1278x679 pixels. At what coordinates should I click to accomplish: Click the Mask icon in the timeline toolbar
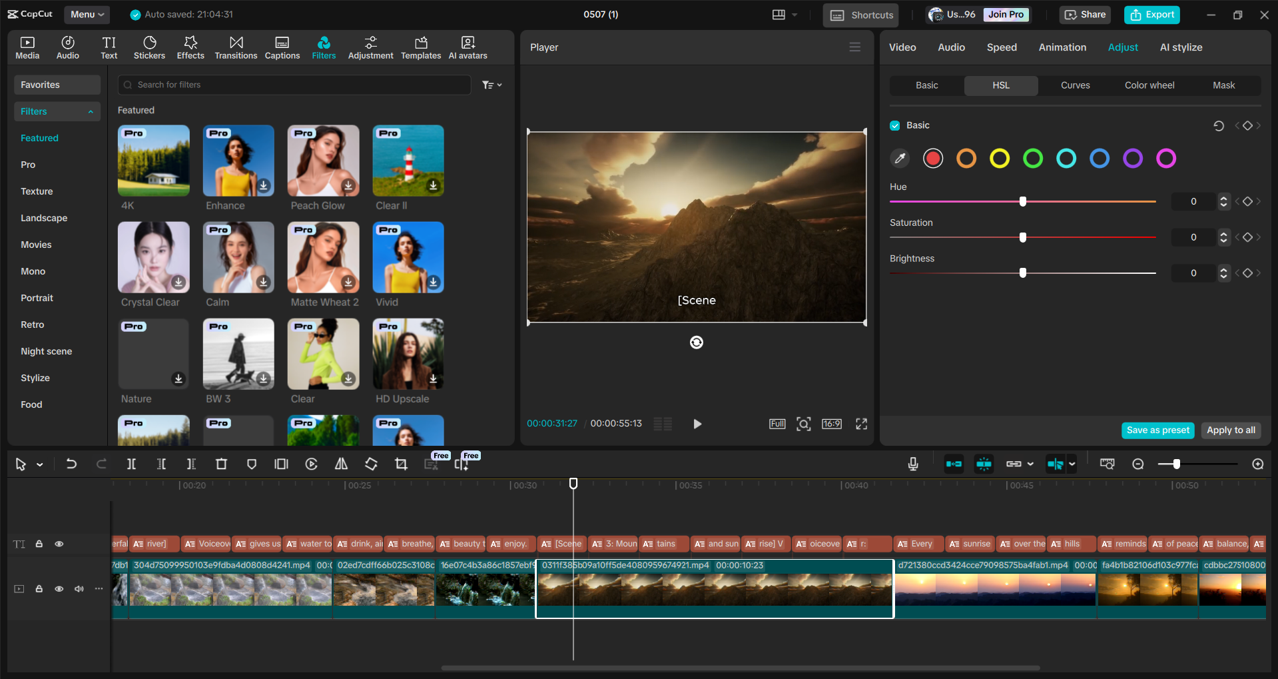click(x=251, y=464)
